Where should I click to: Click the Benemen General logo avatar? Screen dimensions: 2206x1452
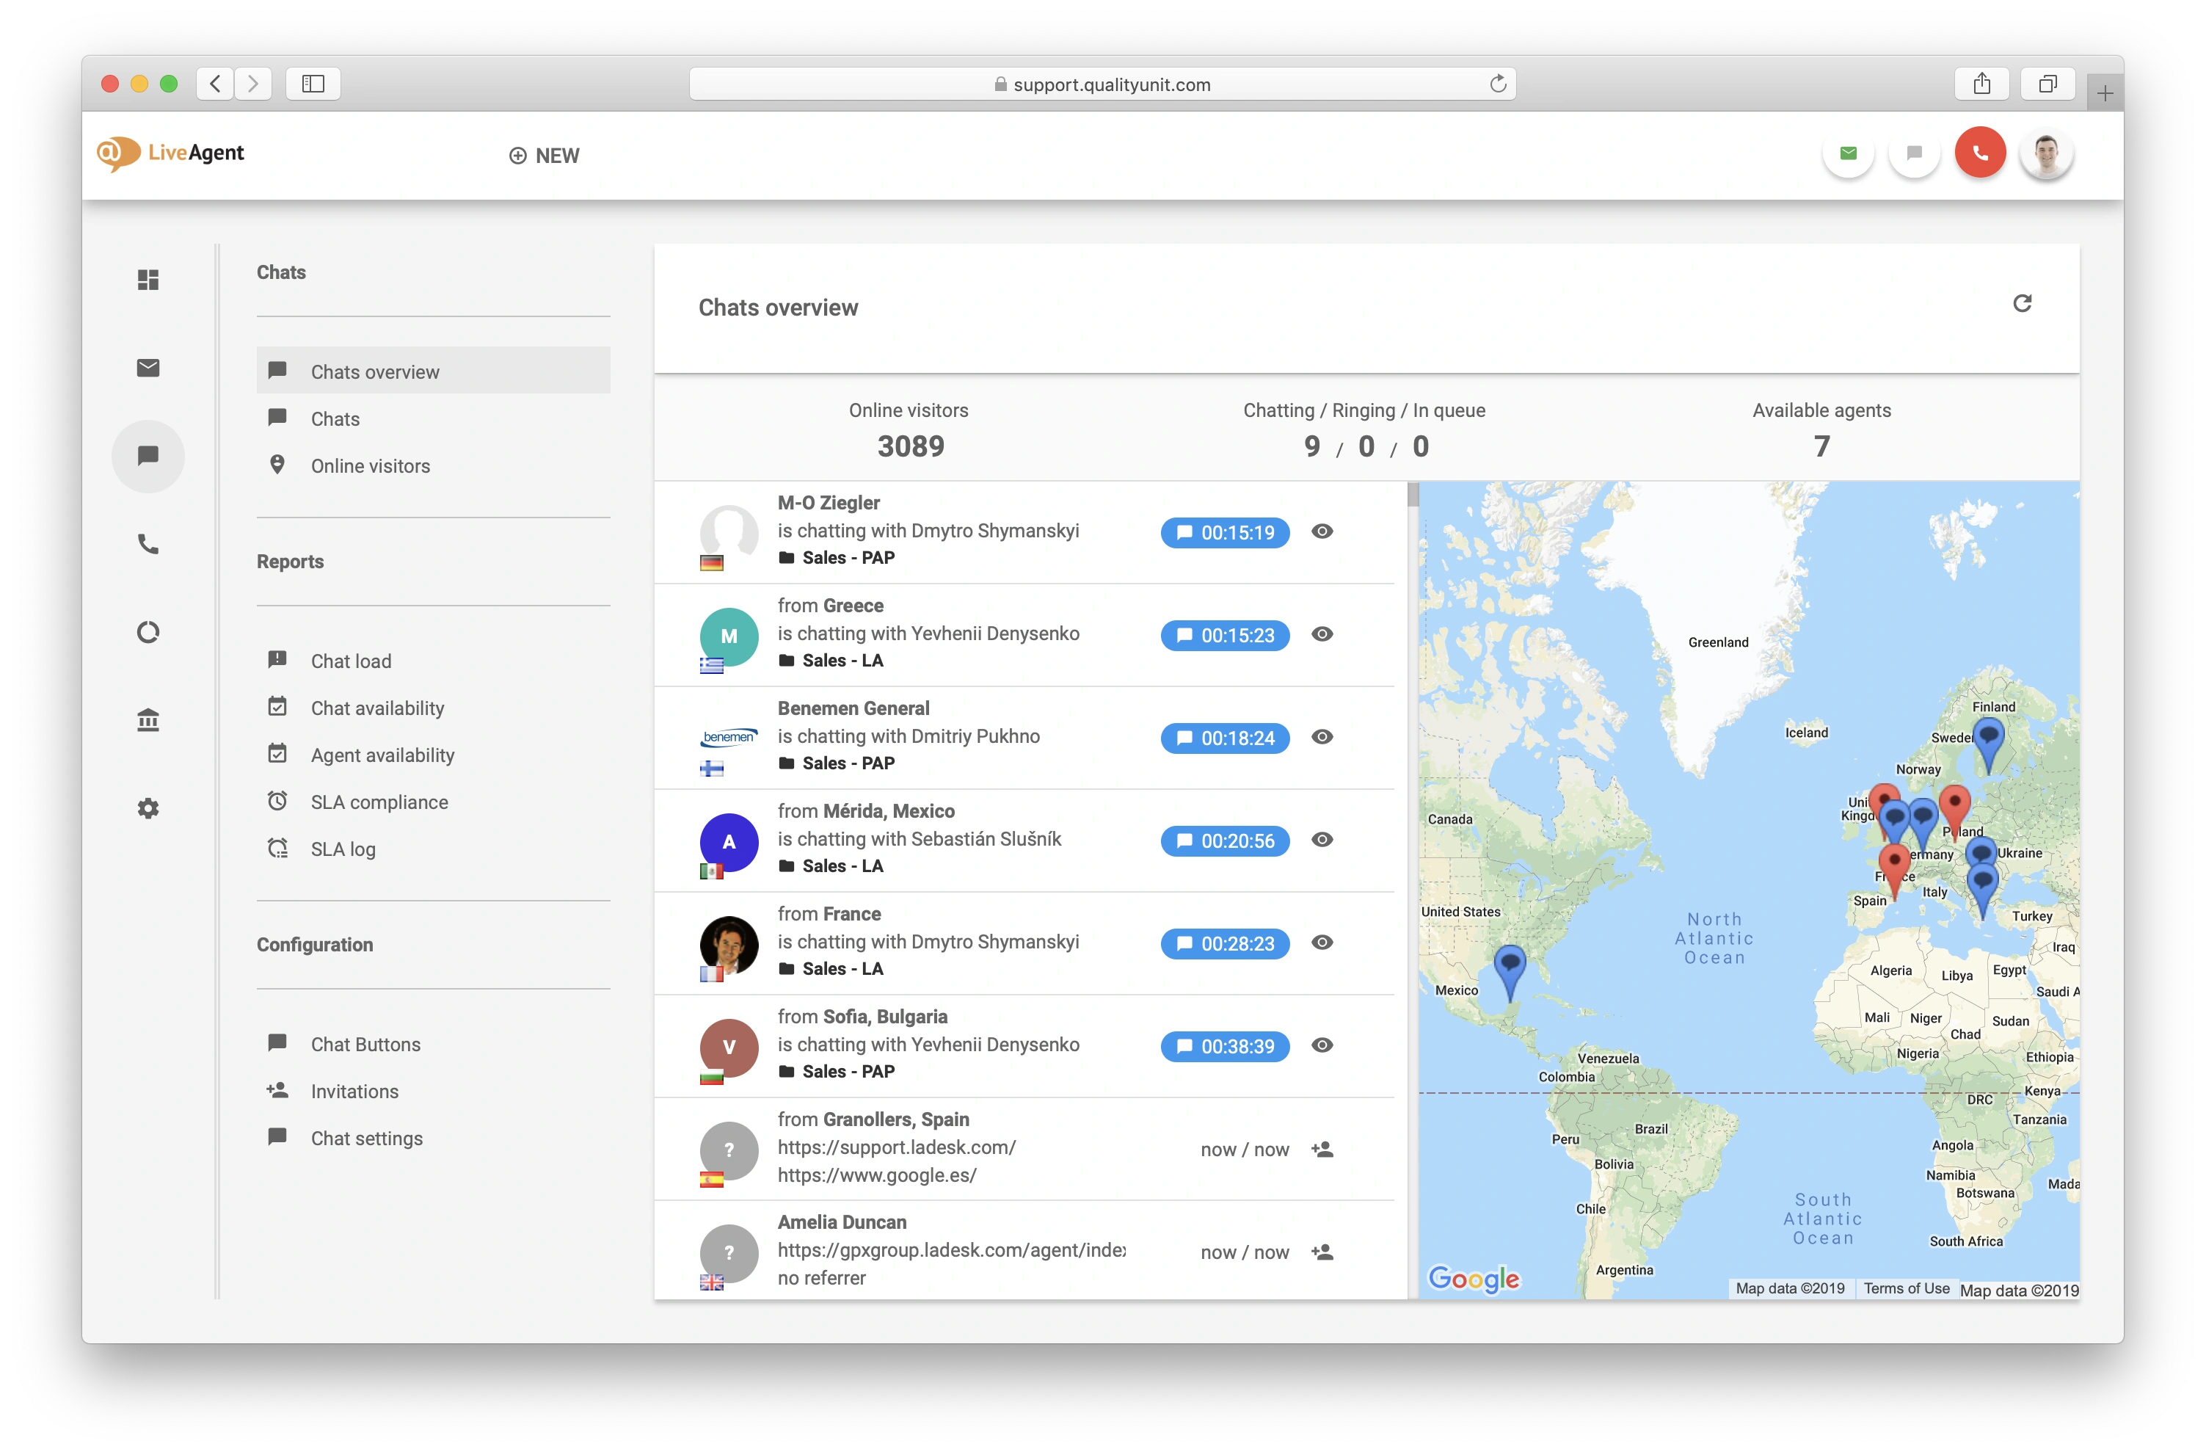click(729, 738)
